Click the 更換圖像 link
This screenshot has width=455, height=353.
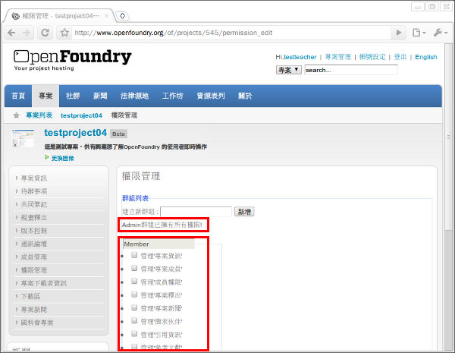[x=63, y=158]
